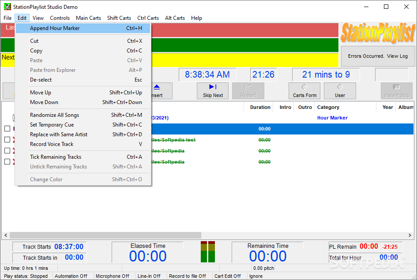Open the Ctrl Carts menu

pyautogui.click(x=148, y=18)
